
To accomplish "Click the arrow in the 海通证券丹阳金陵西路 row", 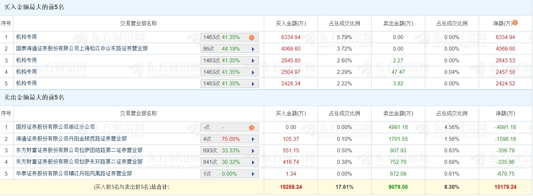I will click(x=253, y=139).
